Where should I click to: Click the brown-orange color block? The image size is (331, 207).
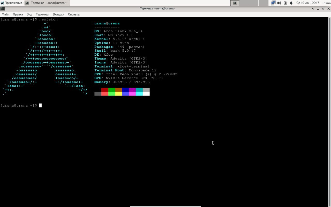tap(118, 90)
